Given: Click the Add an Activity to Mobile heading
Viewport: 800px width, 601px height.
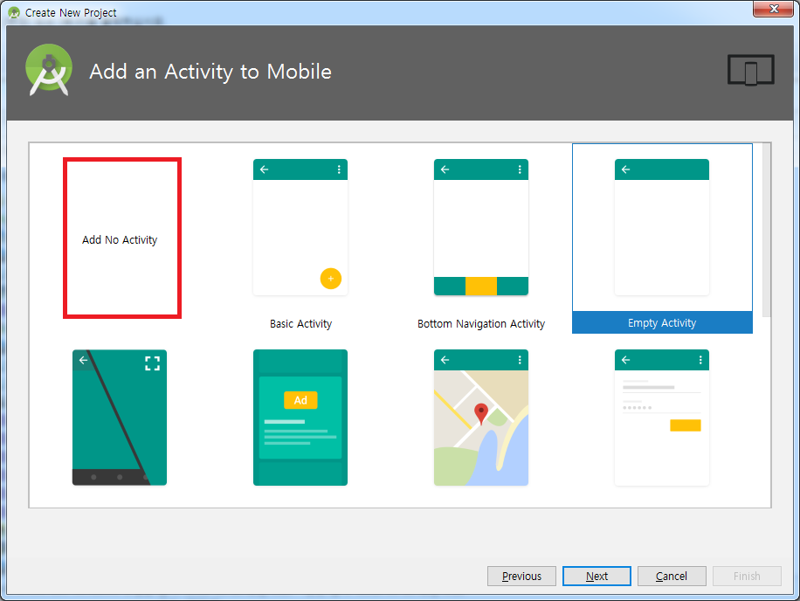Looking at the screenshot, I should (x=210, y=72).
